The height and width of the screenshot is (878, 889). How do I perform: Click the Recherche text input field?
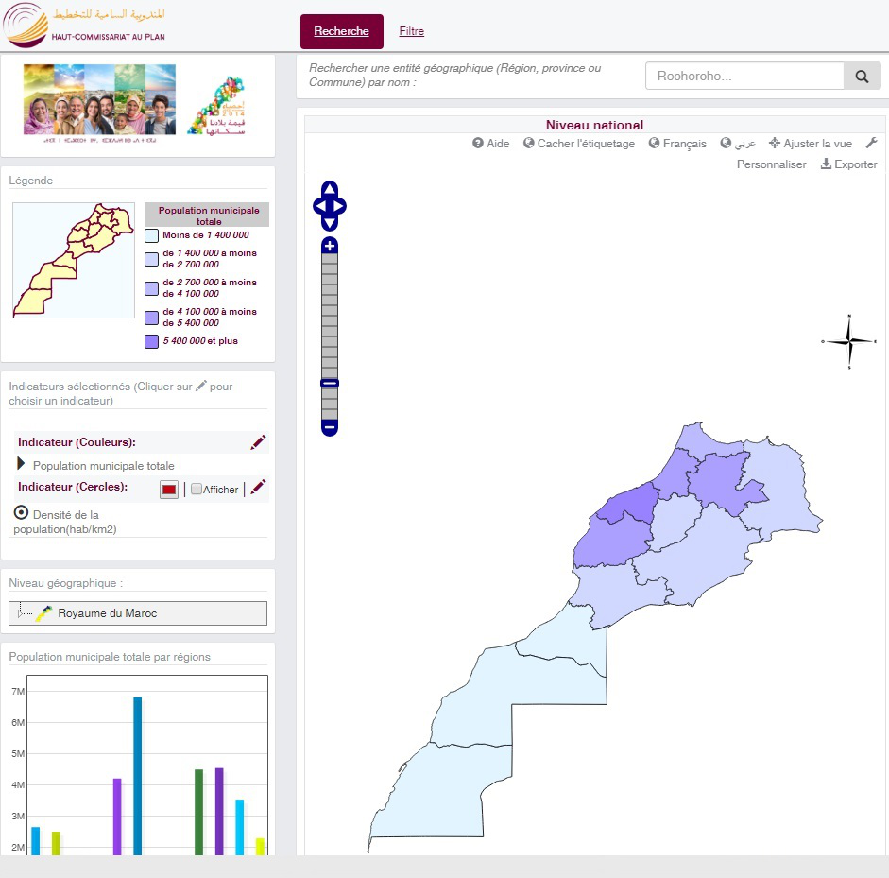744,77
